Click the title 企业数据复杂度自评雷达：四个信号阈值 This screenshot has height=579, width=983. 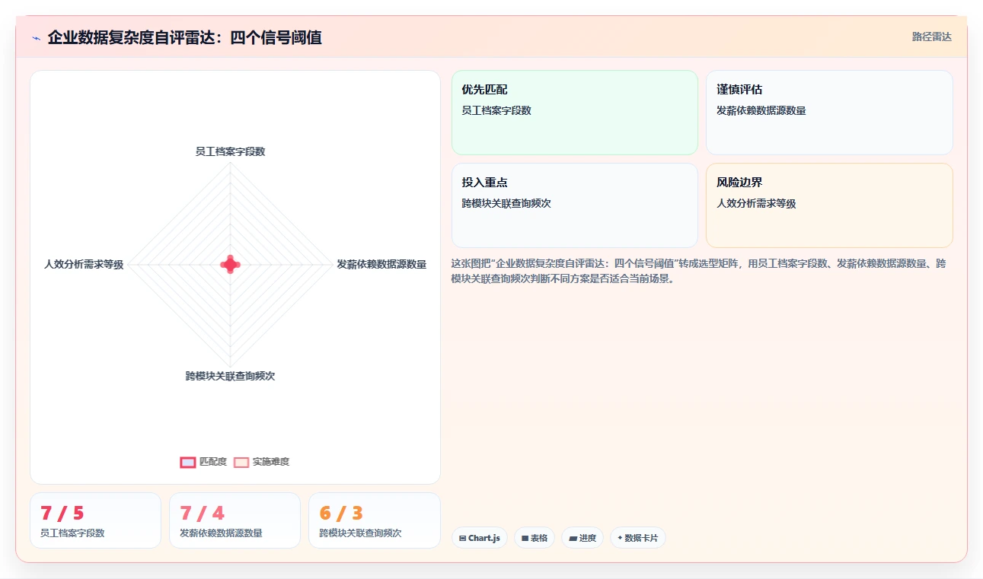coord(184,37)
